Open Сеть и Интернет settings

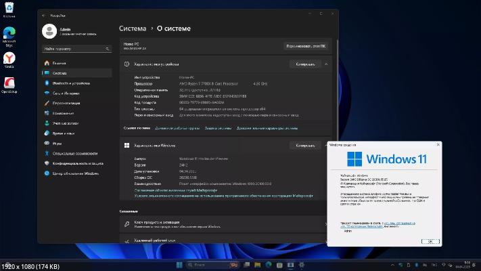coord(76,93)
